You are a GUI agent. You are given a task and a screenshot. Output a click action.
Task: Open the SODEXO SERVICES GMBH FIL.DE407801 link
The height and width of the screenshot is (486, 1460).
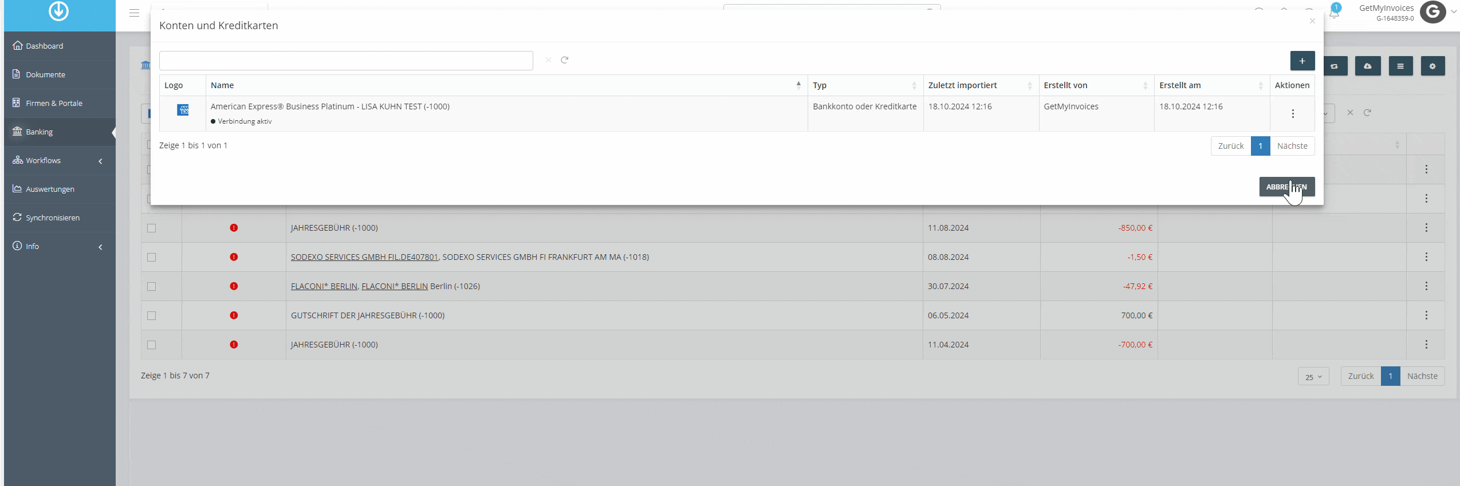point(364,257)
